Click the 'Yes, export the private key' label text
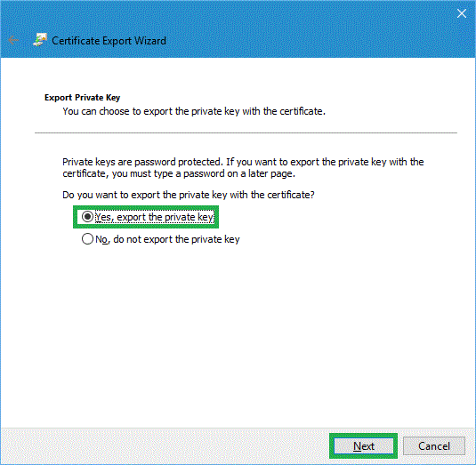Screen dimensions: 476x465 pyautogui.click(x=155, y=217)
